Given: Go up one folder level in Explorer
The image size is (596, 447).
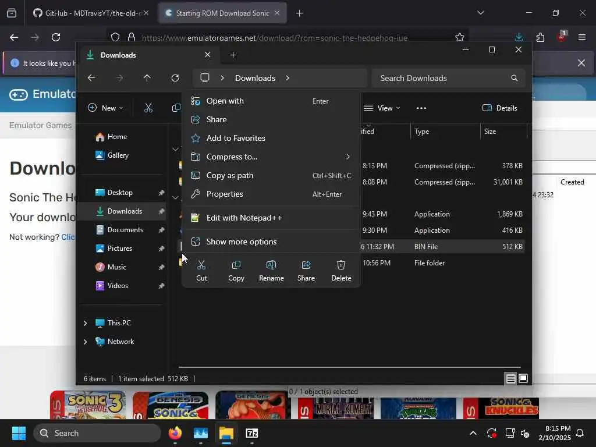Looking at the screenshot, I should [147, 79].
